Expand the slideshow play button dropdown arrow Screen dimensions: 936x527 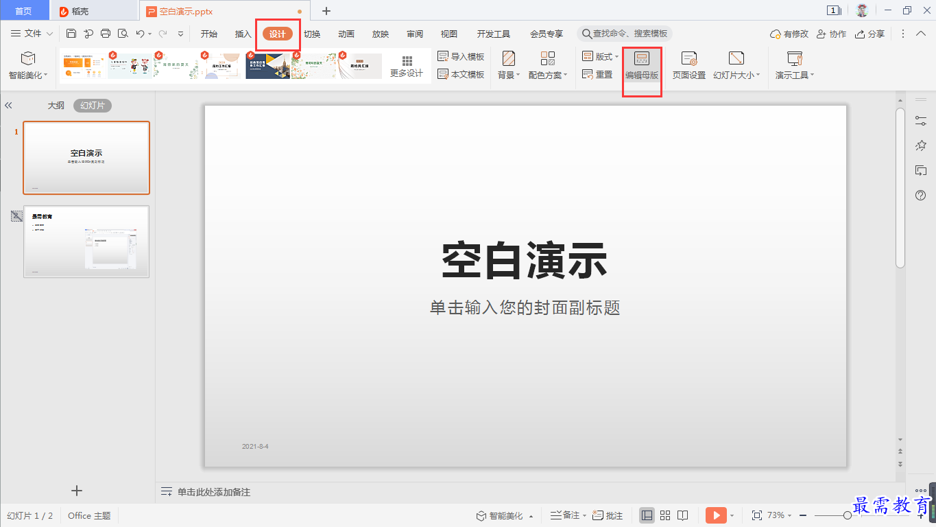tap(732, 515)
